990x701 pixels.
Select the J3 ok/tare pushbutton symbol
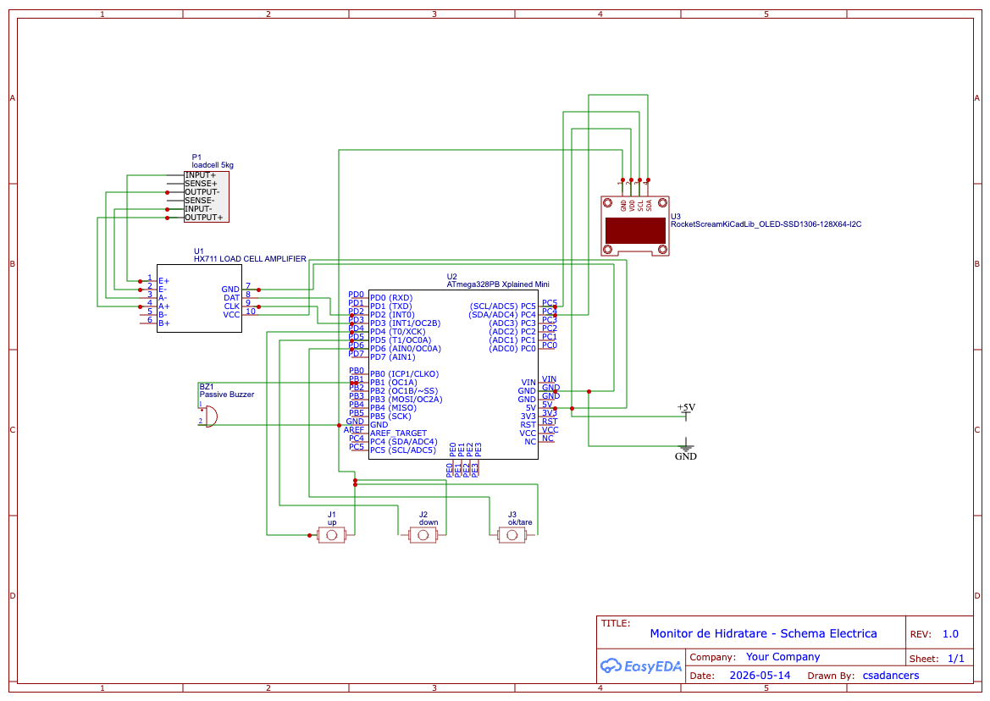coord(512,535)
